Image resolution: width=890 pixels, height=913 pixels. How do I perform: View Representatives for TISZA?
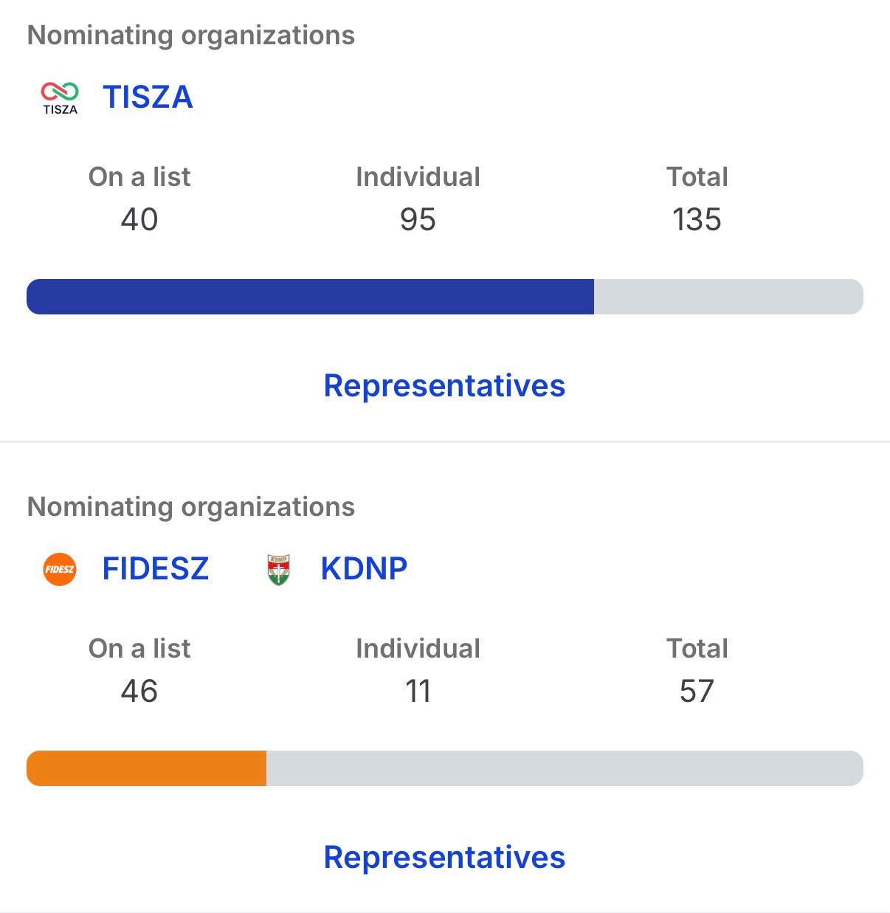[444, 386]
